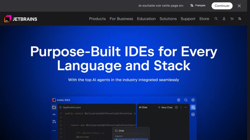Open the Store menu
The image size is (250, 140).
(204, 19)
